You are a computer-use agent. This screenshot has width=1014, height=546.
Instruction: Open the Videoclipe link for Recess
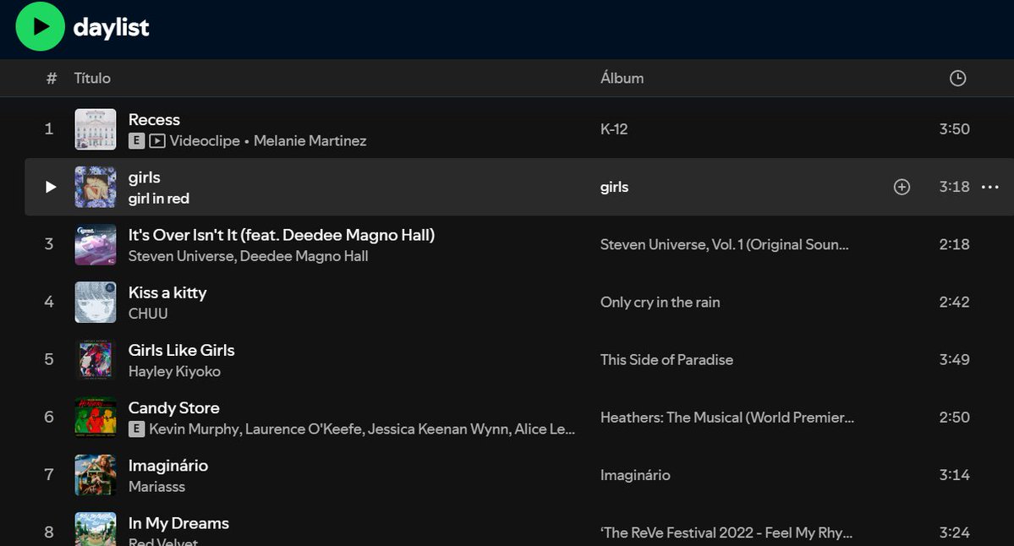point(205,140)
